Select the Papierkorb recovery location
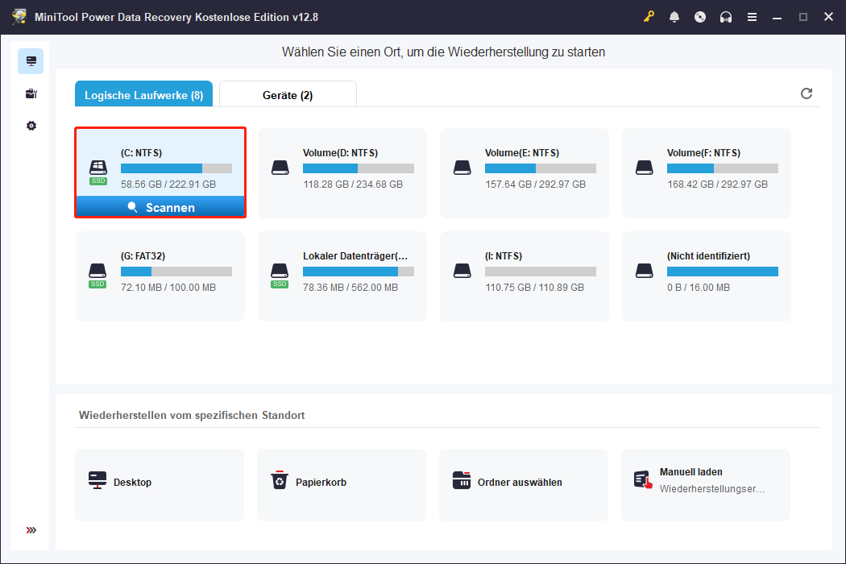This screenshot has width=846, height=564. [x=342, y=484]
